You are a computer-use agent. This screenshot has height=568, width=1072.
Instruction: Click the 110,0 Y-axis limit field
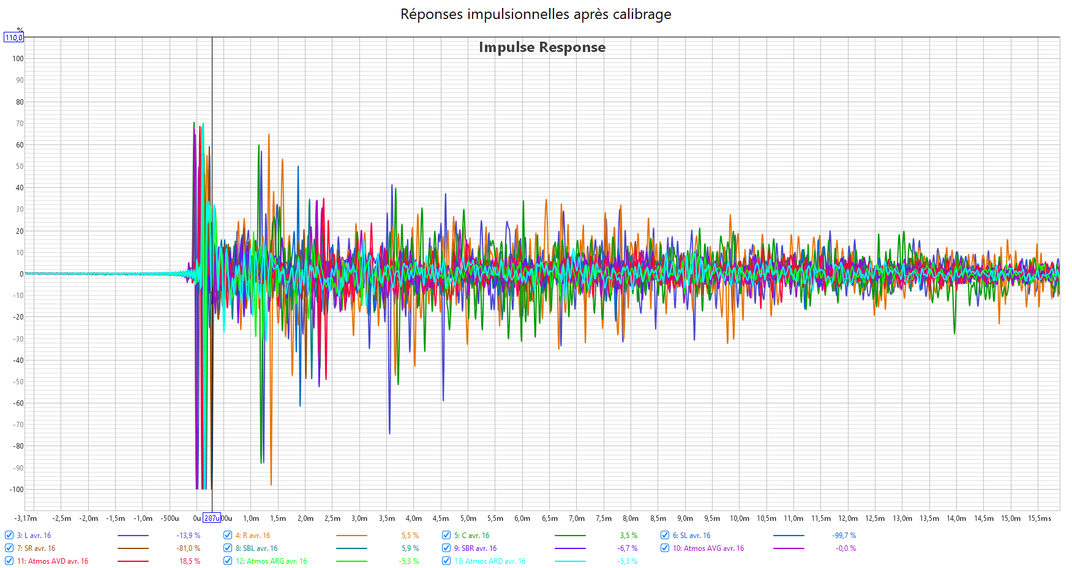pyautogui.click(x=13, y=38)
